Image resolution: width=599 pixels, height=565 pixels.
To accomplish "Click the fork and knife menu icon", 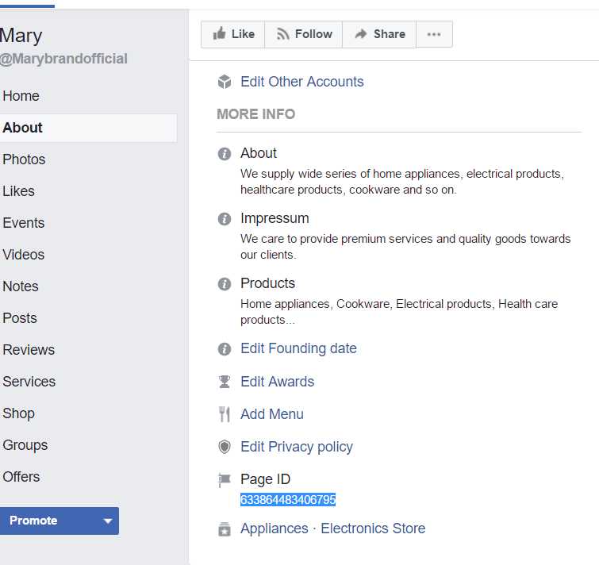I will [225, 414].
